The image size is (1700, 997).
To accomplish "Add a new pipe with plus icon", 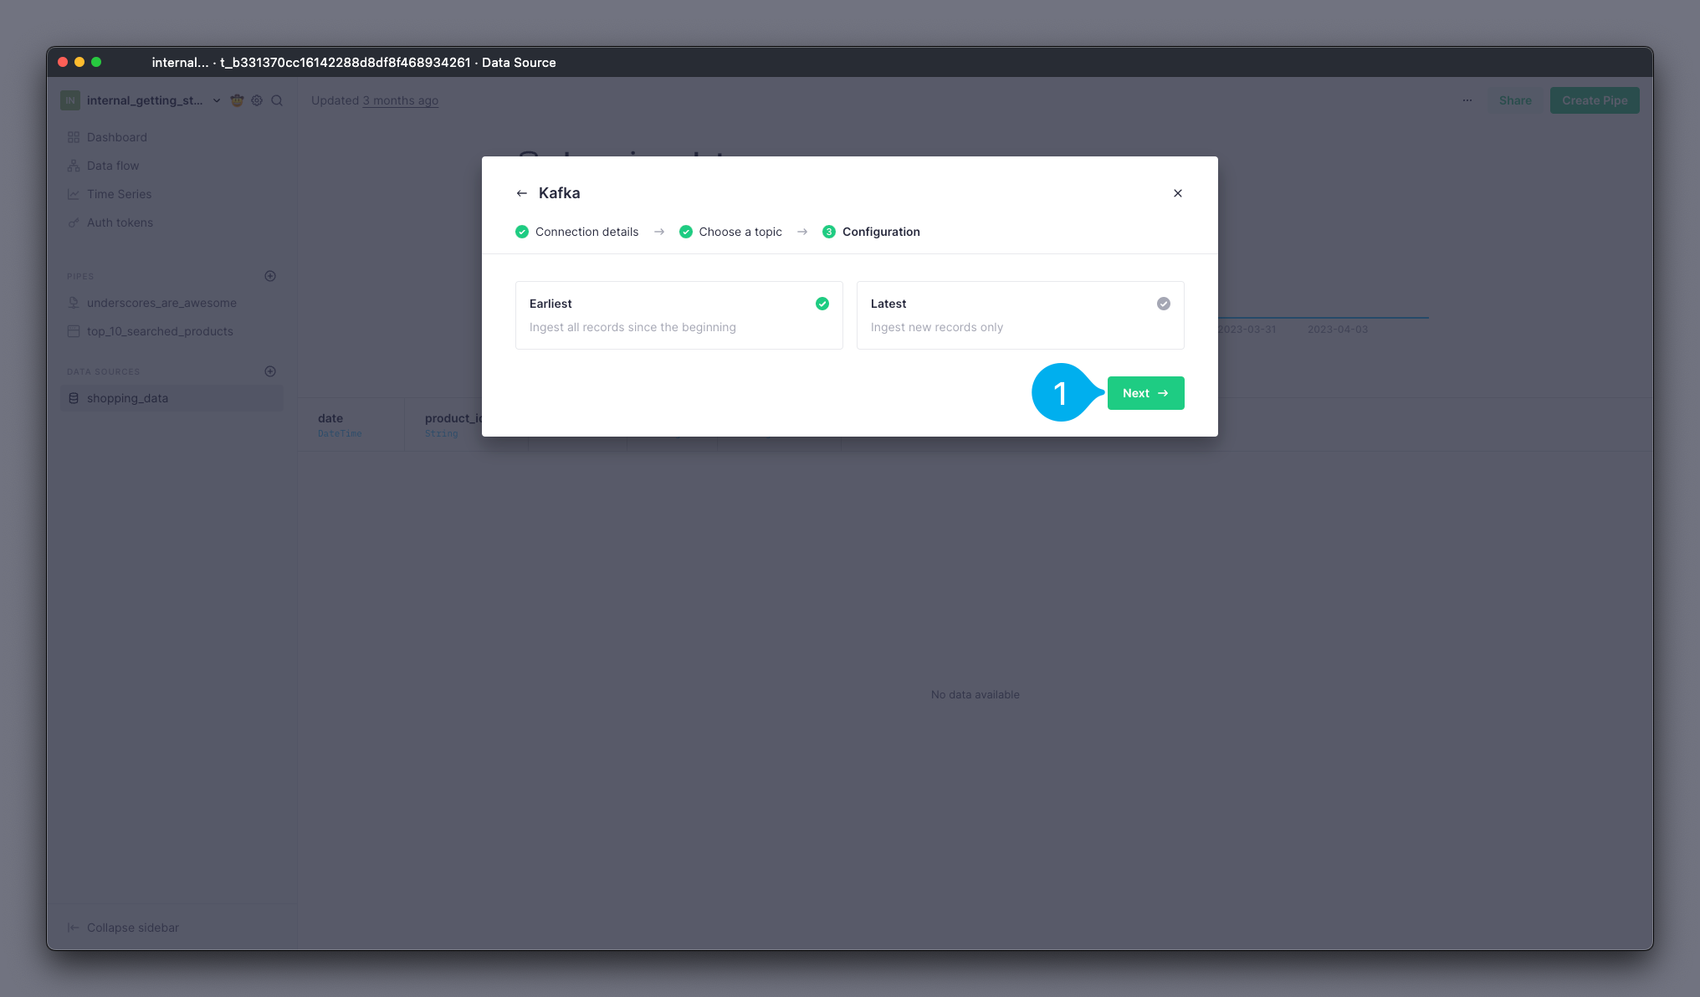I will 270,276.
